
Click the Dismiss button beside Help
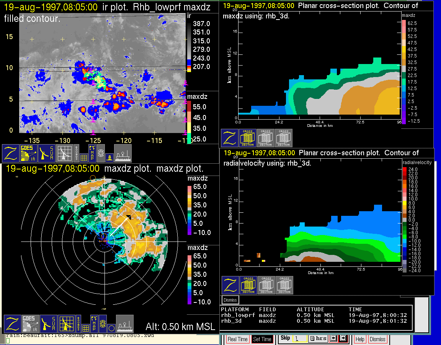pyautogui.click(x=377, y=339)
